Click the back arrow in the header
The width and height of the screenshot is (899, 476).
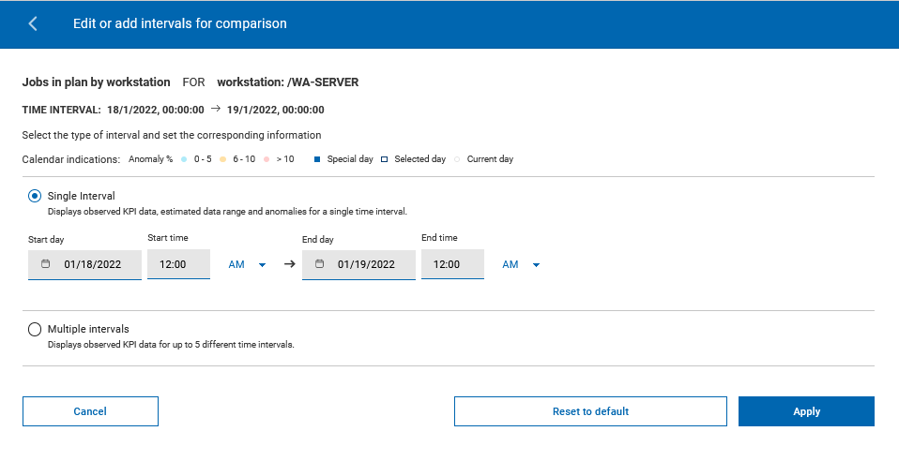tap(33, 23)
